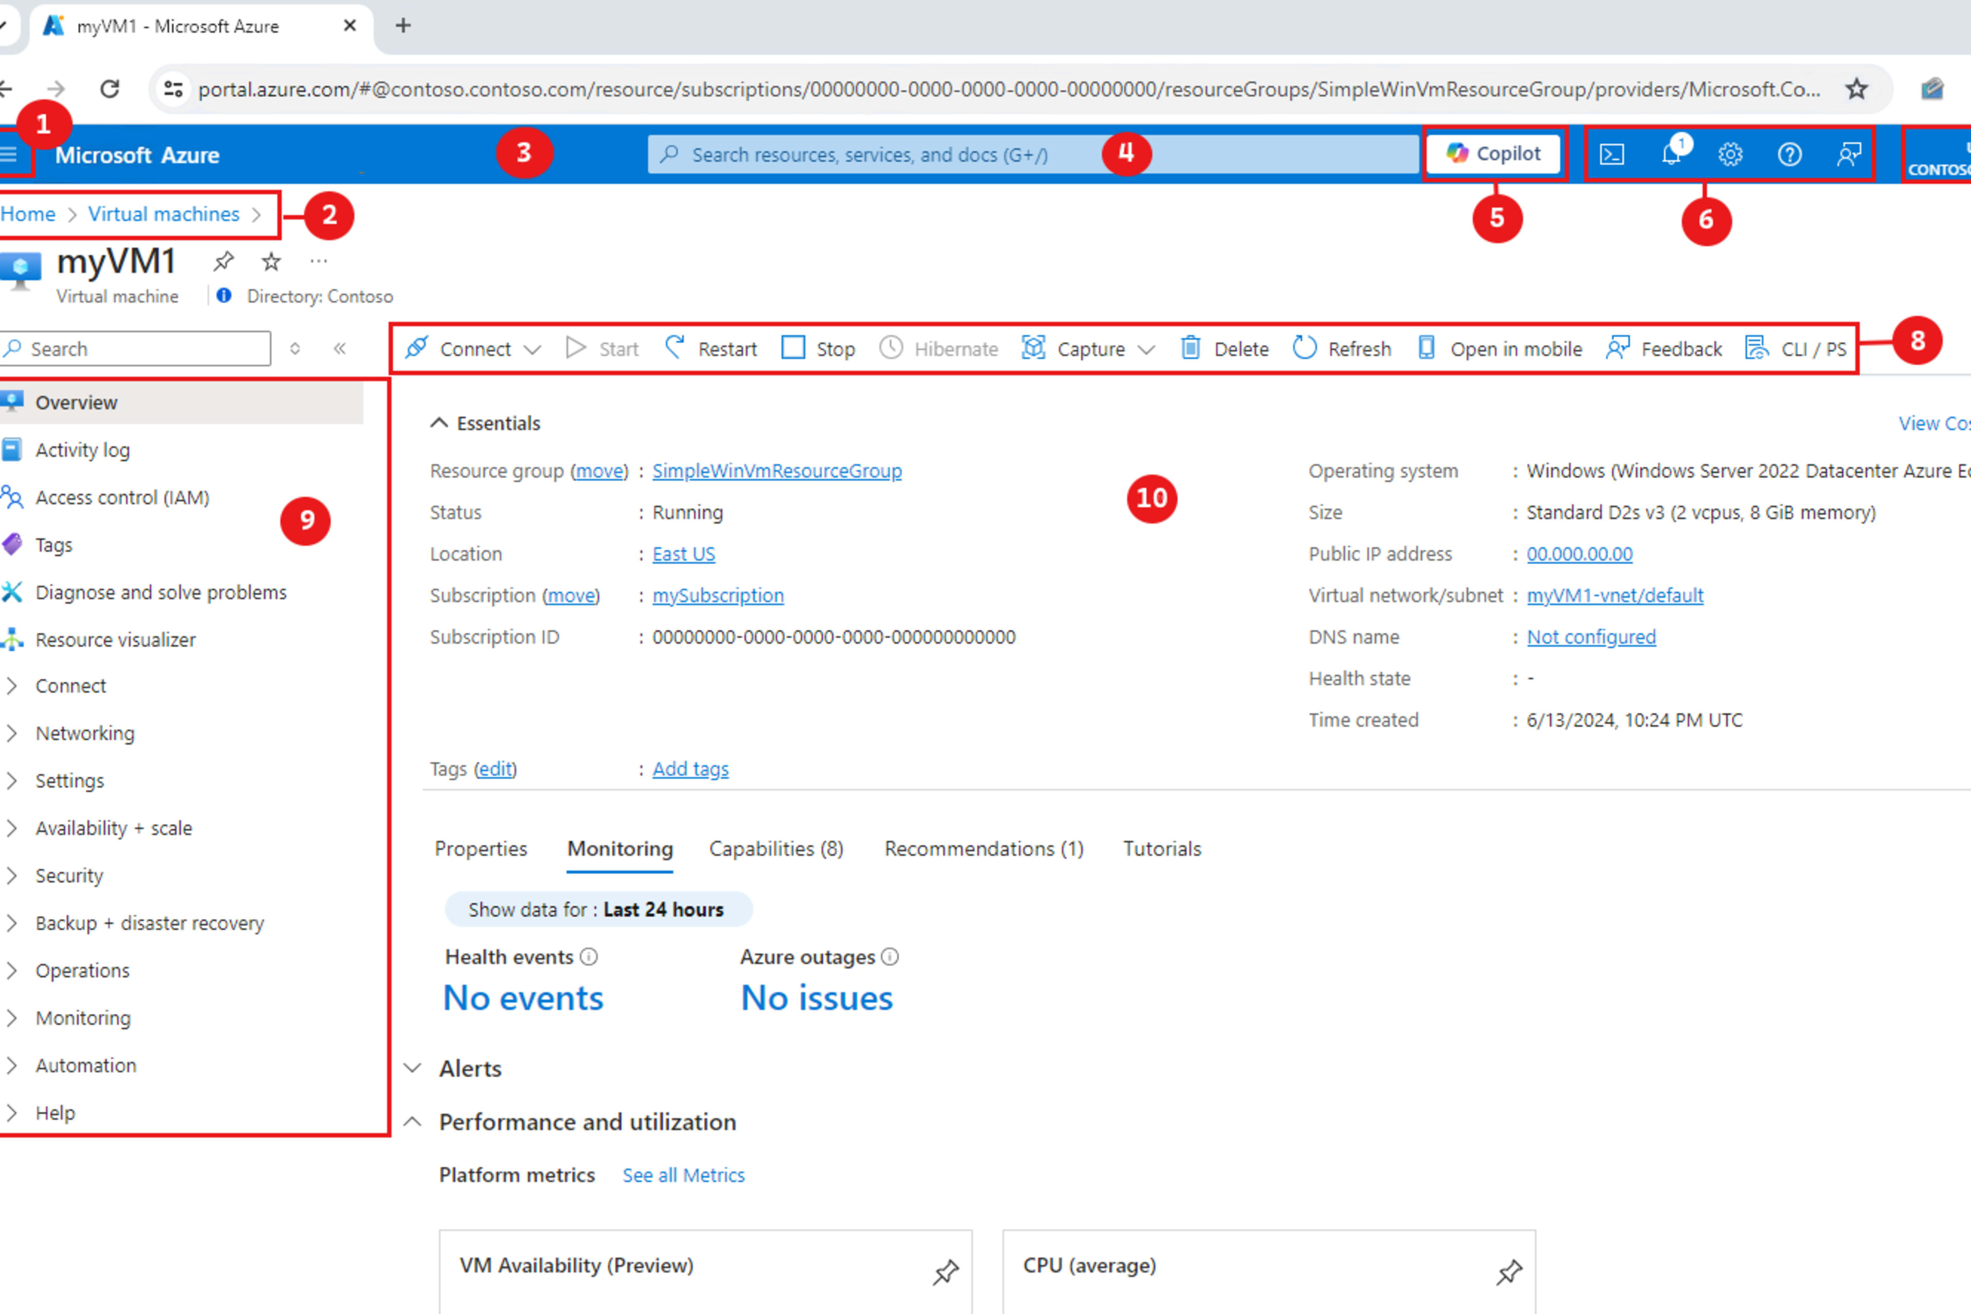This screenshot has width=1971, height=1314.
Task: Stop the virtual machine
Action: (818, 349)
